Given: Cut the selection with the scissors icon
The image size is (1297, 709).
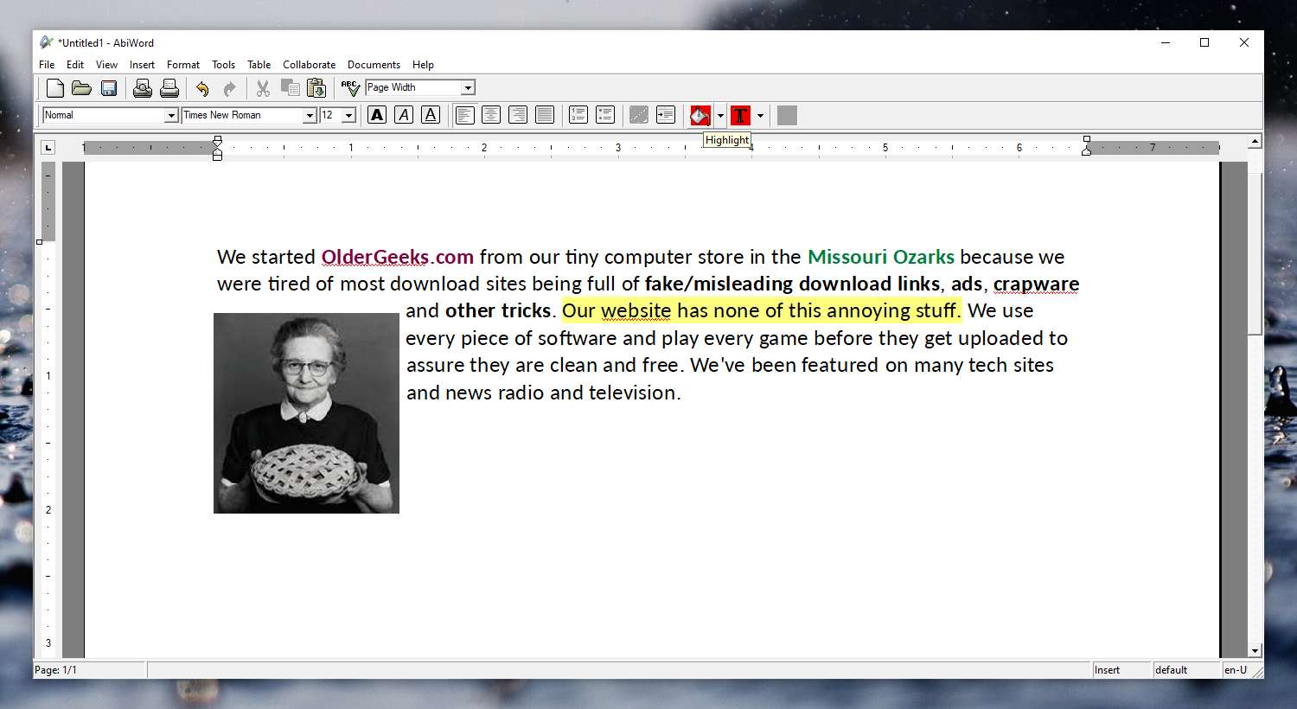Looking at the screenshot, I should (263, 87).
